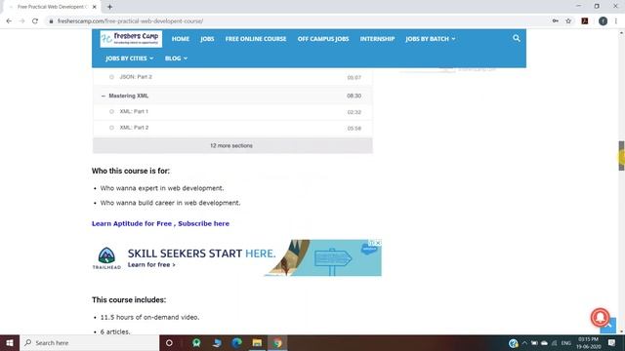Viewport: 625px width, 351px height.
Task: Close the Free Practical Web Development tab
Action: coord(95,7)
